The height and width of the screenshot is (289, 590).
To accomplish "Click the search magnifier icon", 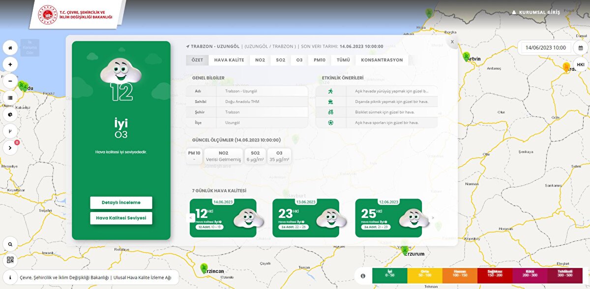I will coord(10,244).
